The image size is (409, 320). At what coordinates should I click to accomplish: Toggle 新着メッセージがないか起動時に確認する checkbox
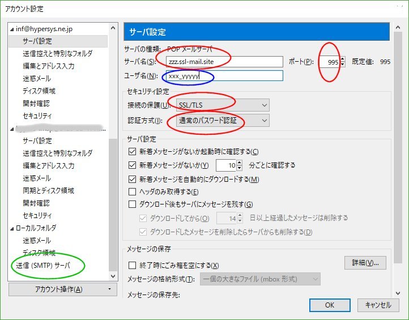[x=133, y=152]
